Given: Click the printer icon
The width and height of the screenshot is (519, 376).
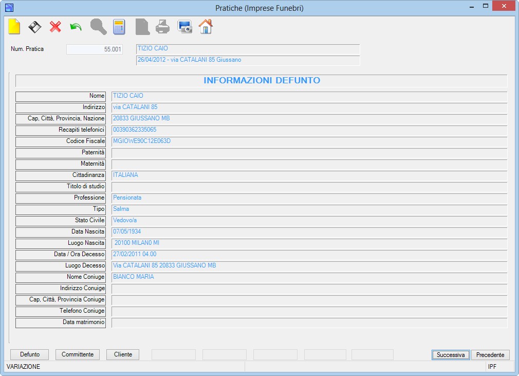Looking at the screenshot, I should [x=162, y=27].
